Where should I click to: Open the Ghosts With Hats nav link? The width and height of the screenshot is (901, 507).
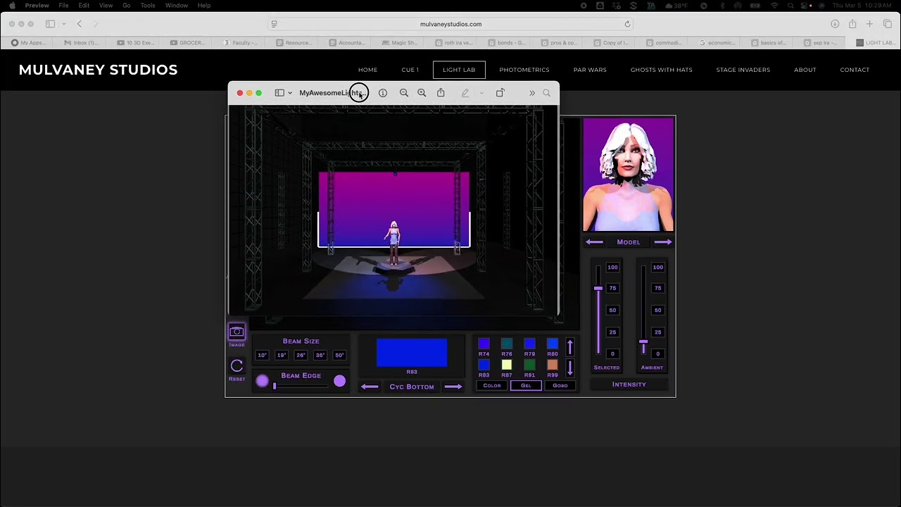[662, 70]
